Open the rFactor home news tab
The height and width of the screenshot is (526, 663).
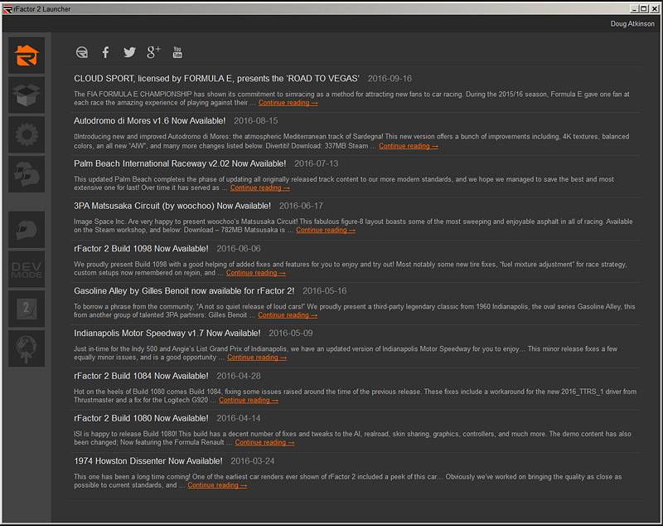(x=27, y=56)
